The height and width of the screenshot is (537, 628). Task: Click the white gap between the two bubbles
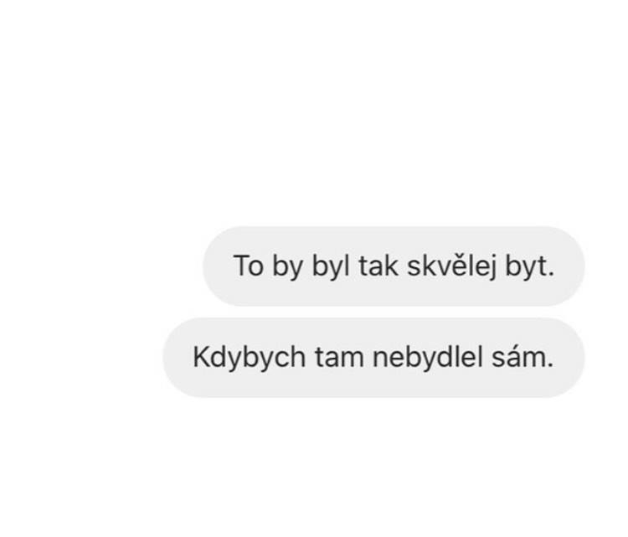(x=394, y=312)
